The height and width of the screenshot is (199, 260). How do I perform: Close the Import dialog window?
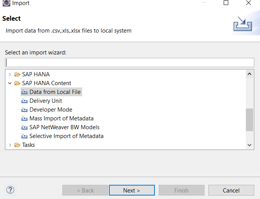[x=249, y=3]
